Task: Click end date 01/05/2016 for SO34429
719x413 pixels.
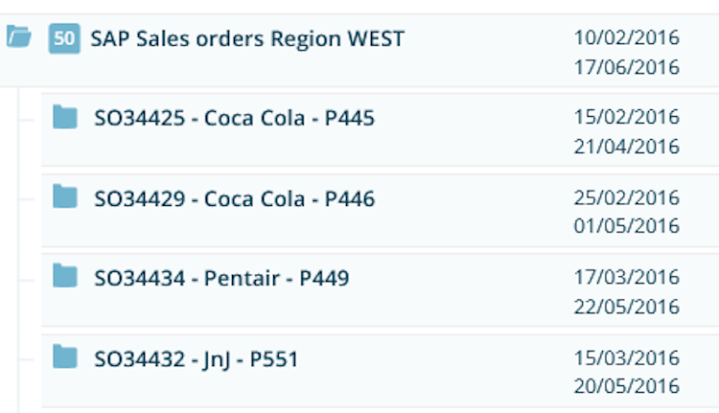Action: [x=627, y=227]
